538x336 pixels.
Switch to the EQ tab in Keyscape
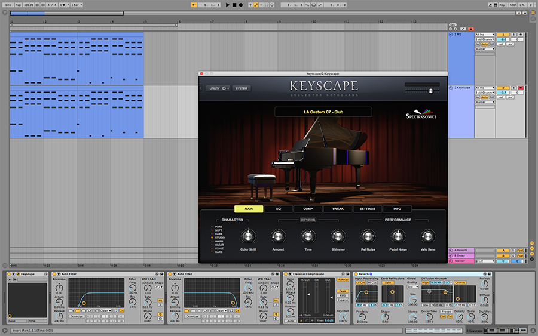point(278,209)
